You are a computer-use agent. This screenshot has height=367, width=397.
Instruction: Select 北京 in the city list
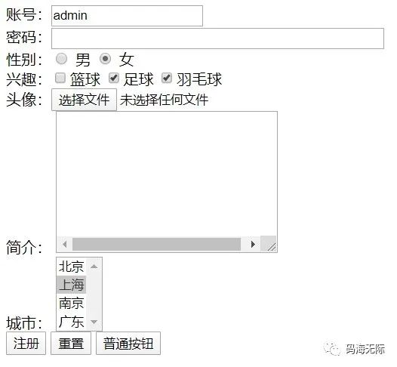(71, 267)
